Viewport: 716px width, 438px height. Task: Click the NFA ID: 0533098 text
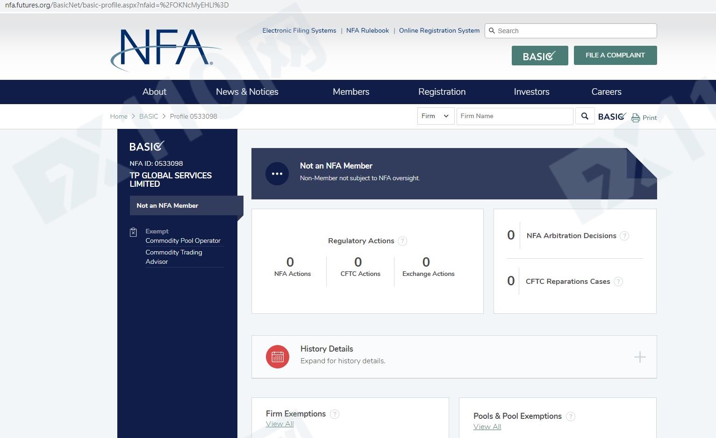(x=156, y=163)
